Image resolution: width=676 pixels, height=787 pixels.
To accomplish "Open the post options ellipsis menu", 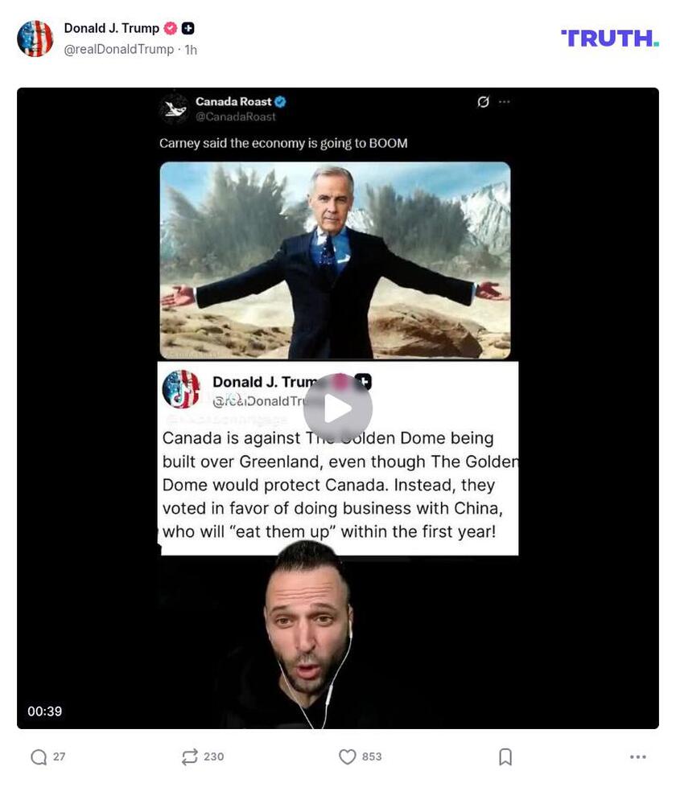I will (x=638, y=756).
